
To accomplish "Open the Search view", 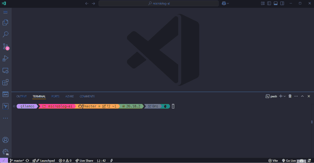I will click(x=5, y=34).
